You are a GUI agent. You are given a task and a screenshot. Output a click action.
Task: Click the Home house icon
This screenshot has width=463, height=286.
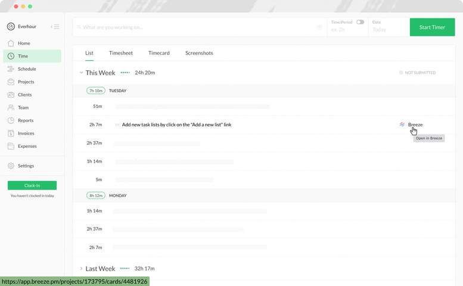pyautogui.click(x=11, y=43)
